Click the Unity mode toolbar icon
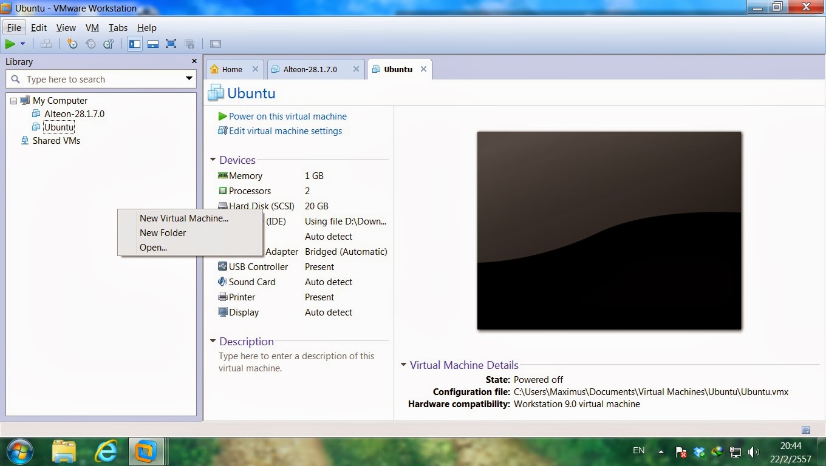This screenshot has height=466, width=826. point(189,44)
